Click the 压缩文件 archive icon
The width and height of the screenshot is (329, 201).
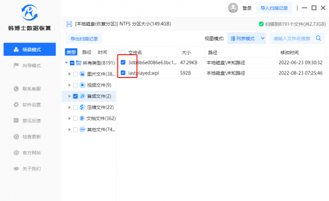click(82, 107)
